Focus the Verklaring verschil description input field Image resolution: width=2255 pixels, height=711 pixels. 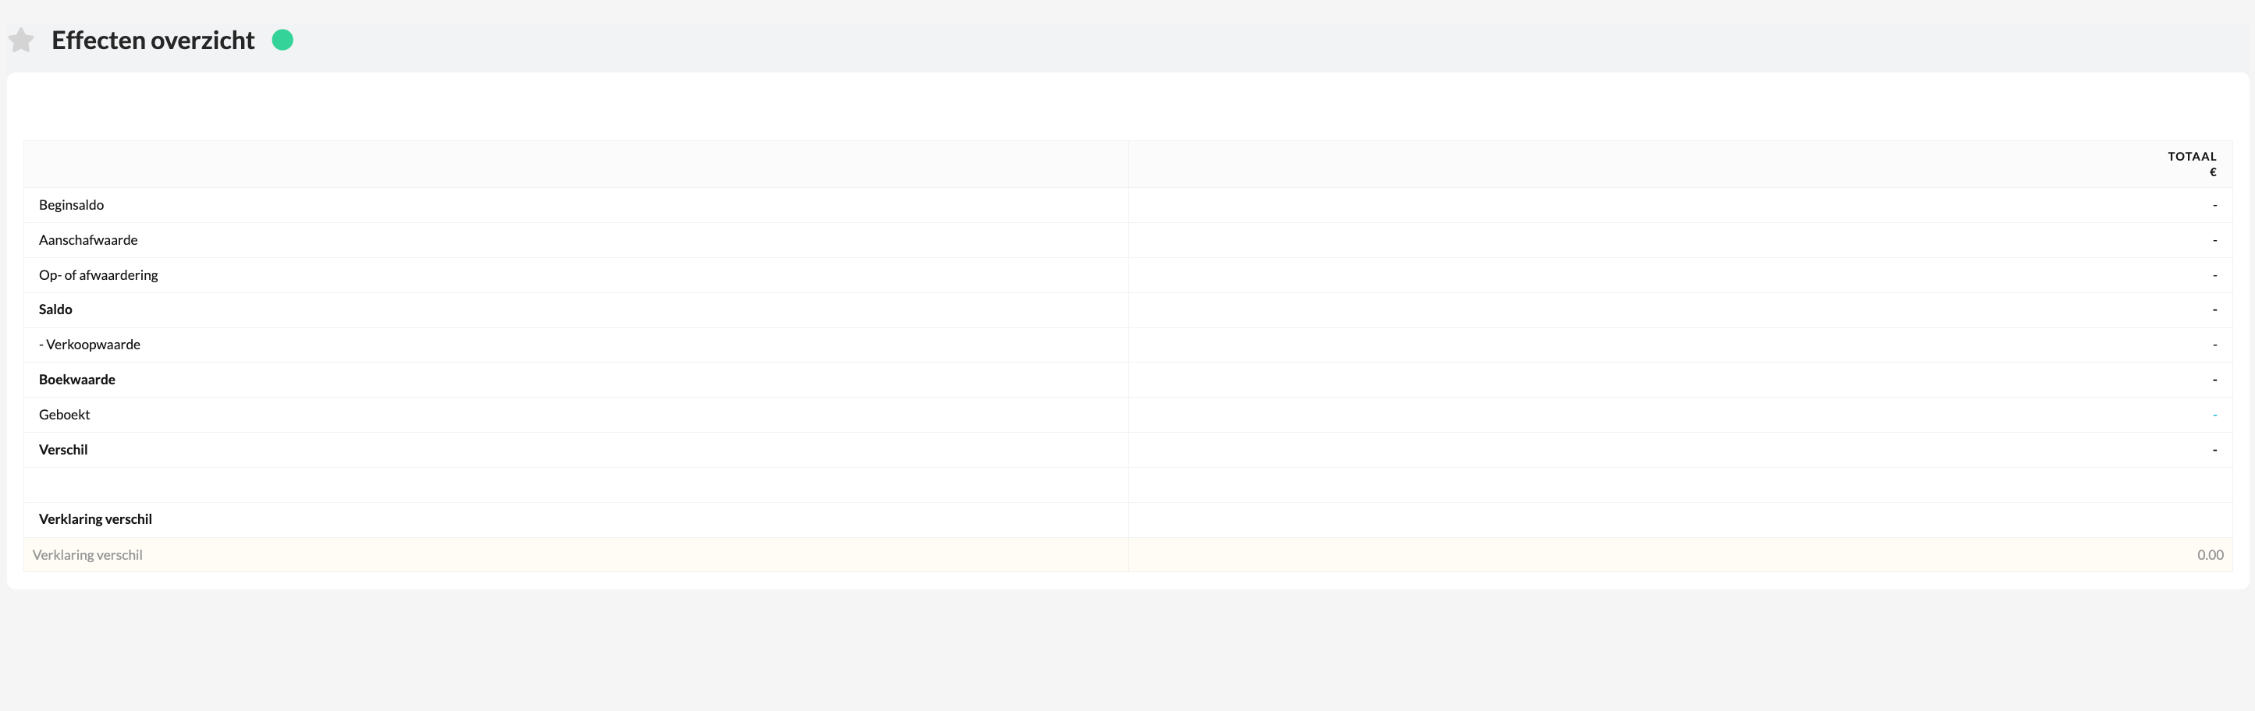(x=576, y=554)
